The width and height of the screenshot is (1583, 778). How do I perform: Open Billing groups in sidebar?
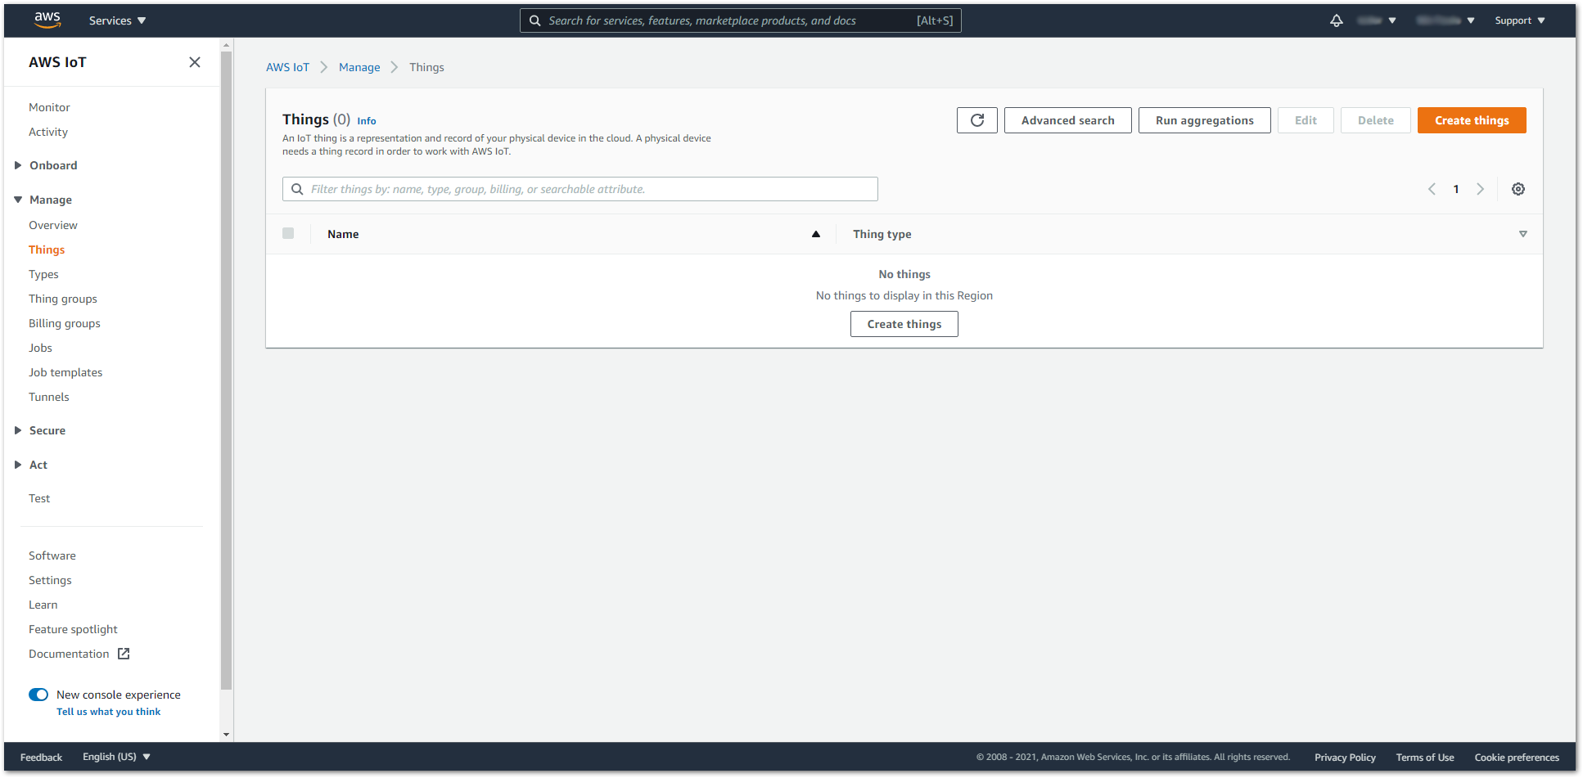[x=65, y=323]
